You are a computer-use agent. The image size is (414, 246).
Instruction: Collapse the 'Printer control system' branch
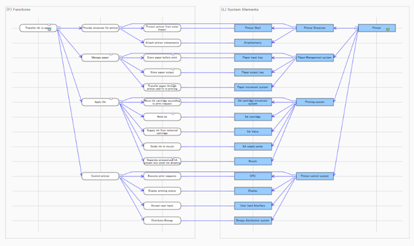(294, 175)
